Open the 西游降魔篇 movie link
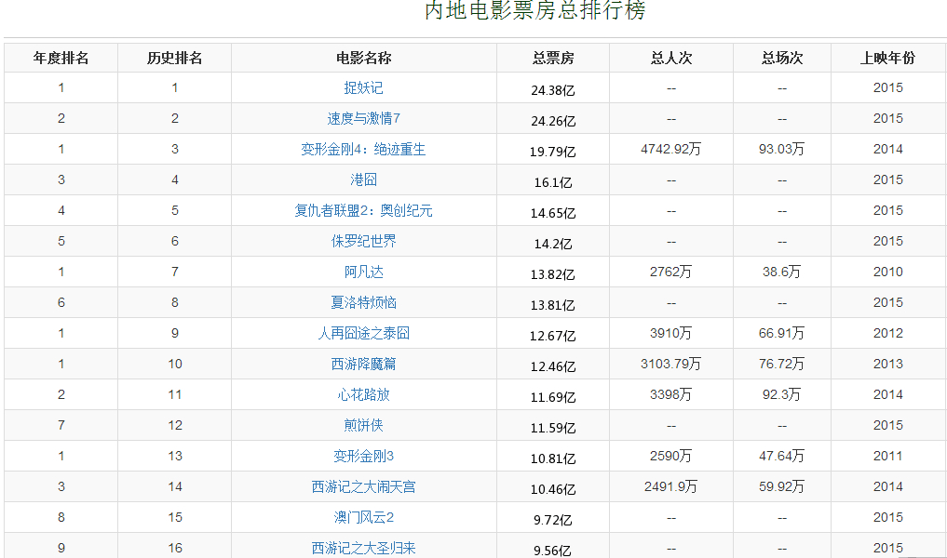The image size is (947, 558). coord(363,365)
